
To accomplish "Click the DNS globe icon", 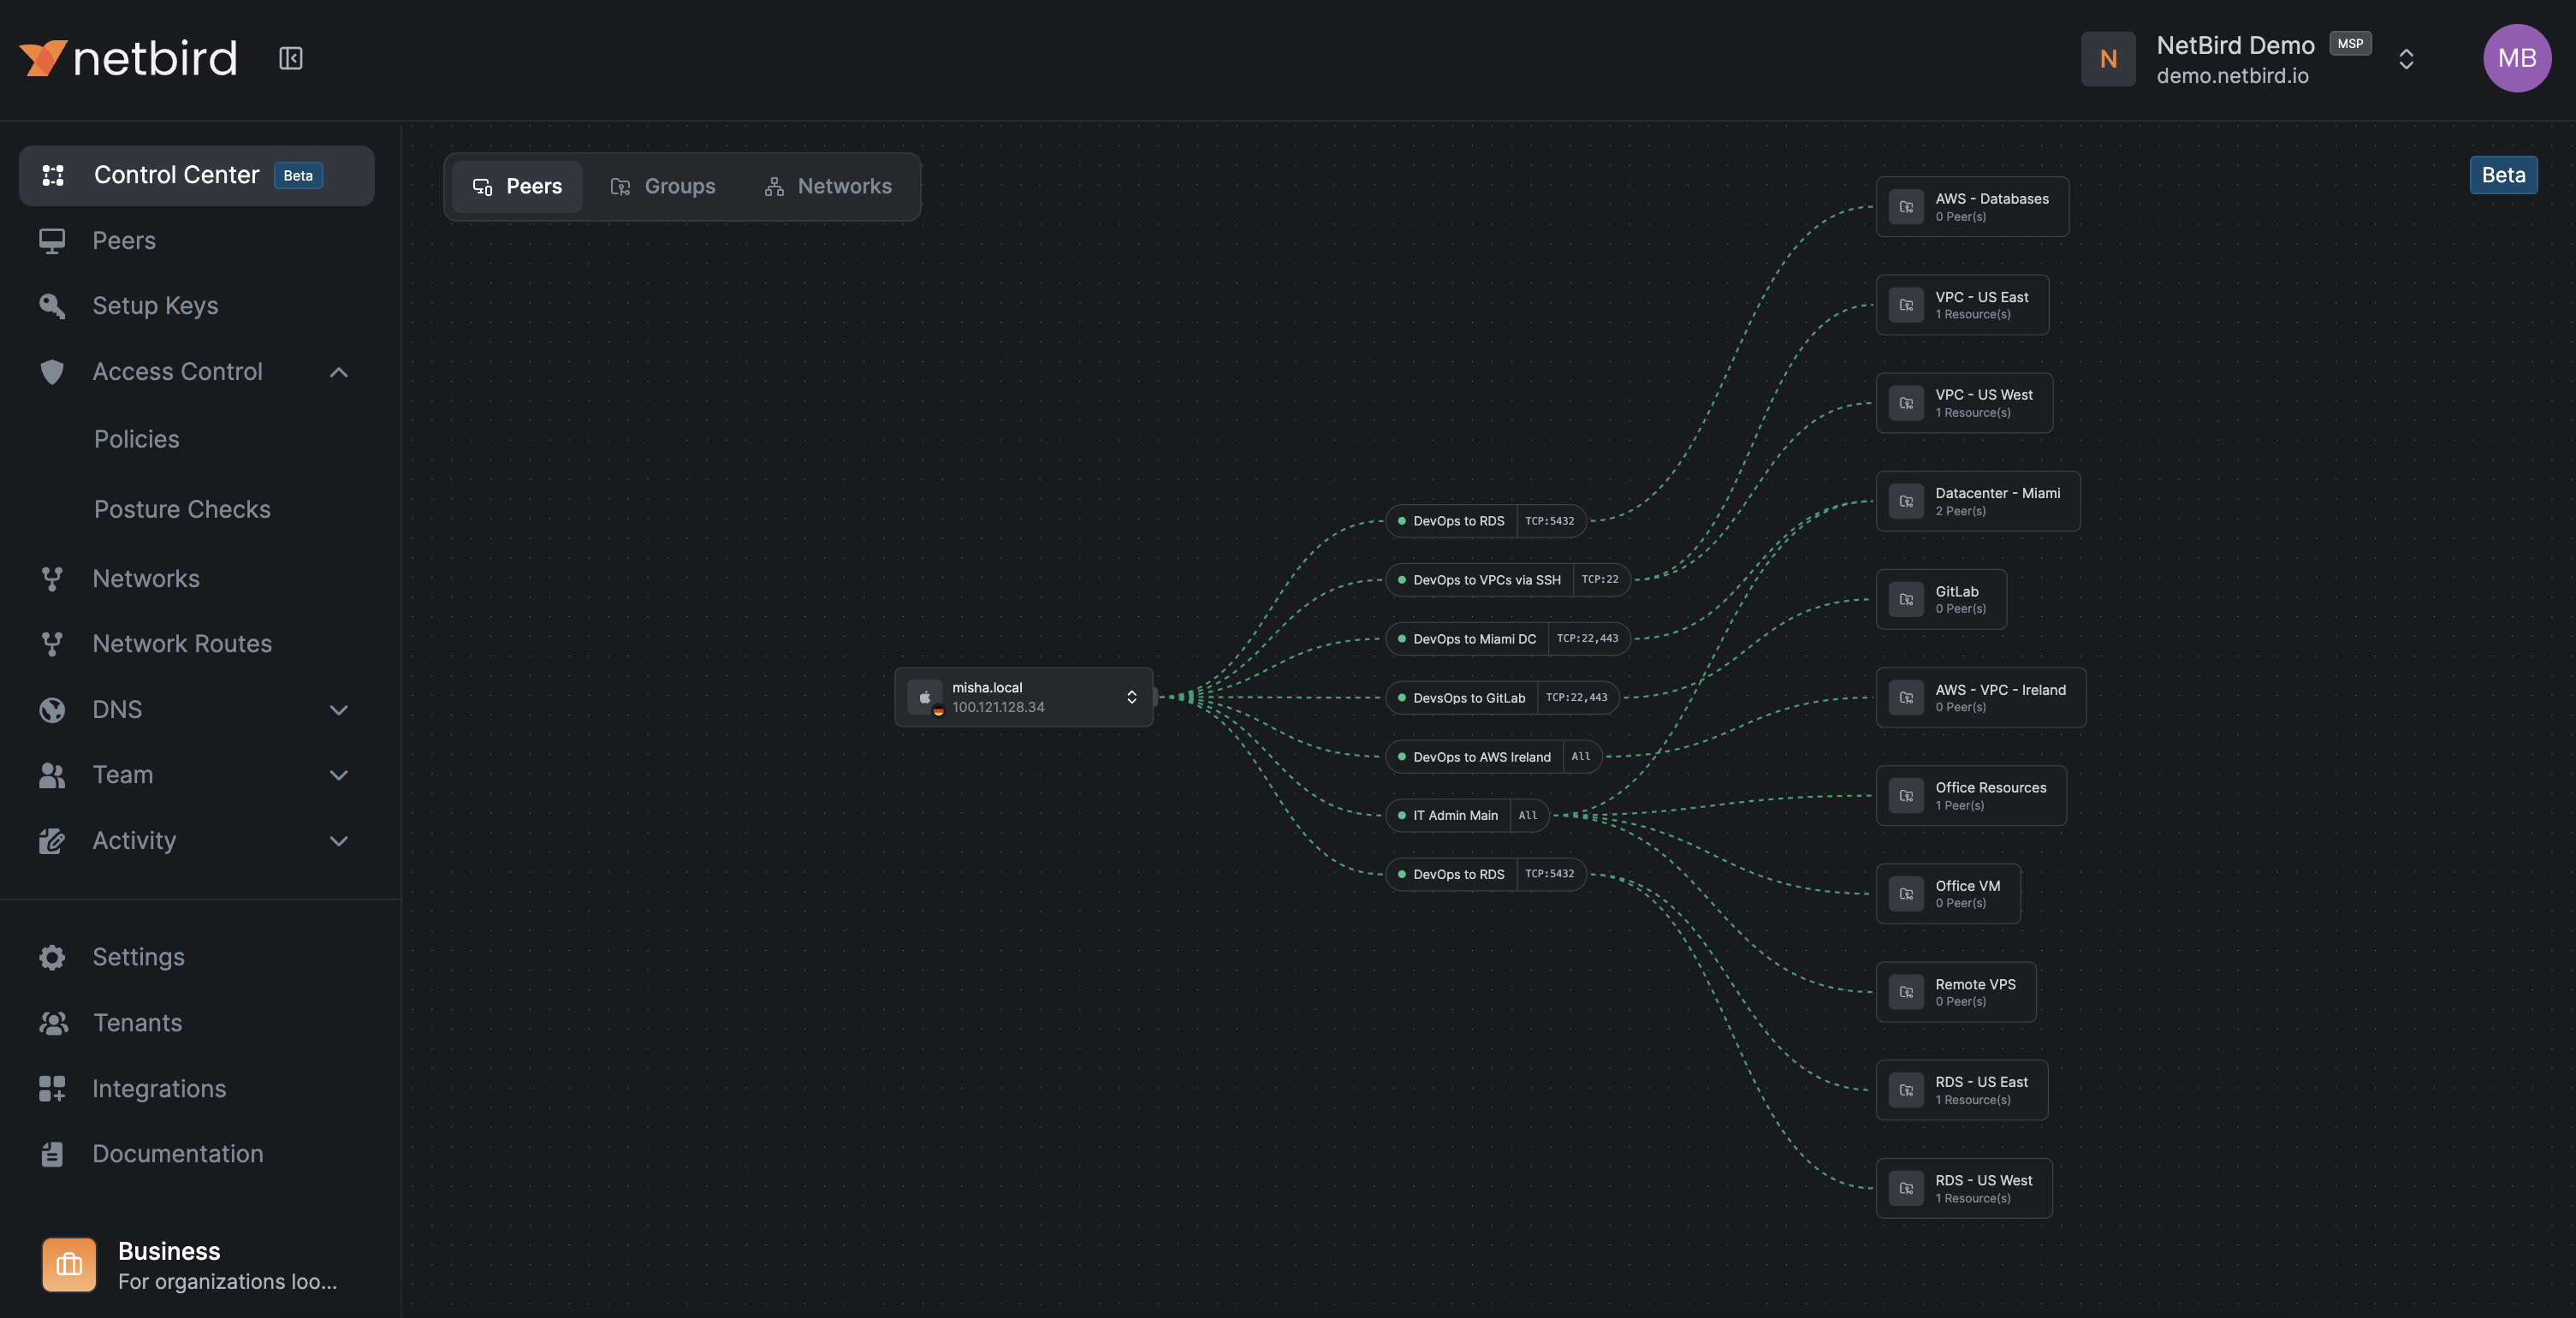I will point(52,710).
